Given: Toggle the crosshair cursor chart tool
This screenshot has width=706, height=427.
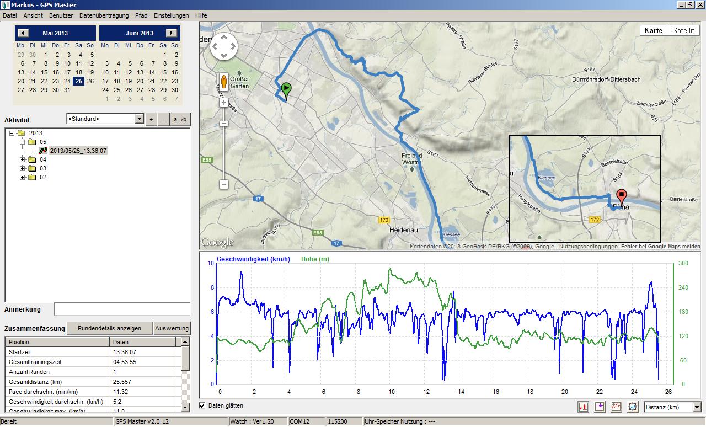Looking at the screenshot, I should [x=600, y=407].
